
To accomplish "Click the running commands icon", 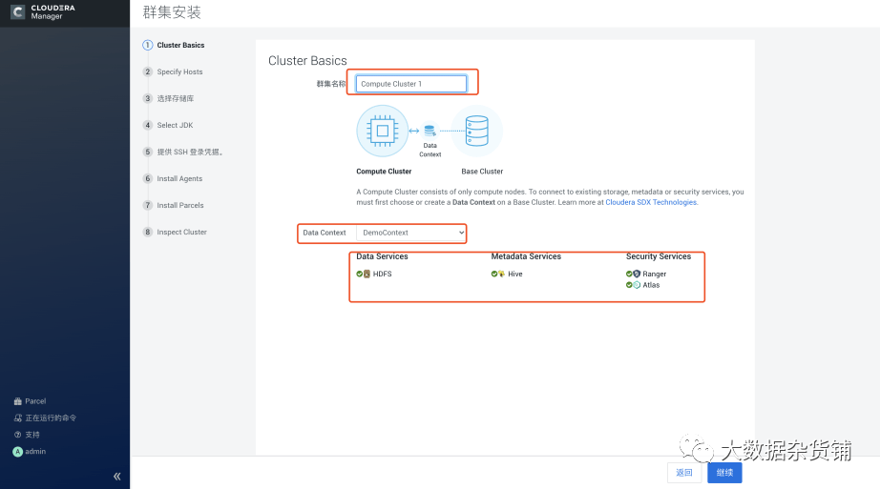I will coord(17,418).
